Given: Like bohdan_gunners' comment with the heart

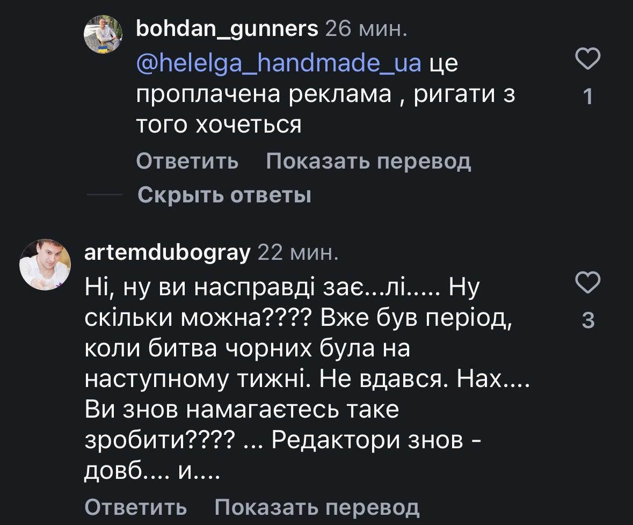Looking at the screenshot, I should (587, 58).
